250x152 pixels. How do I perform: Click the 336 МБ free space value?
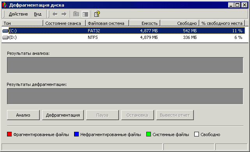click(190, 38)
